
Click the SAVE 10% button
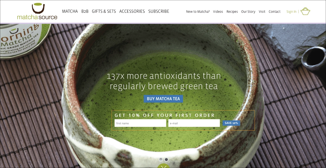tap(231, 123)
